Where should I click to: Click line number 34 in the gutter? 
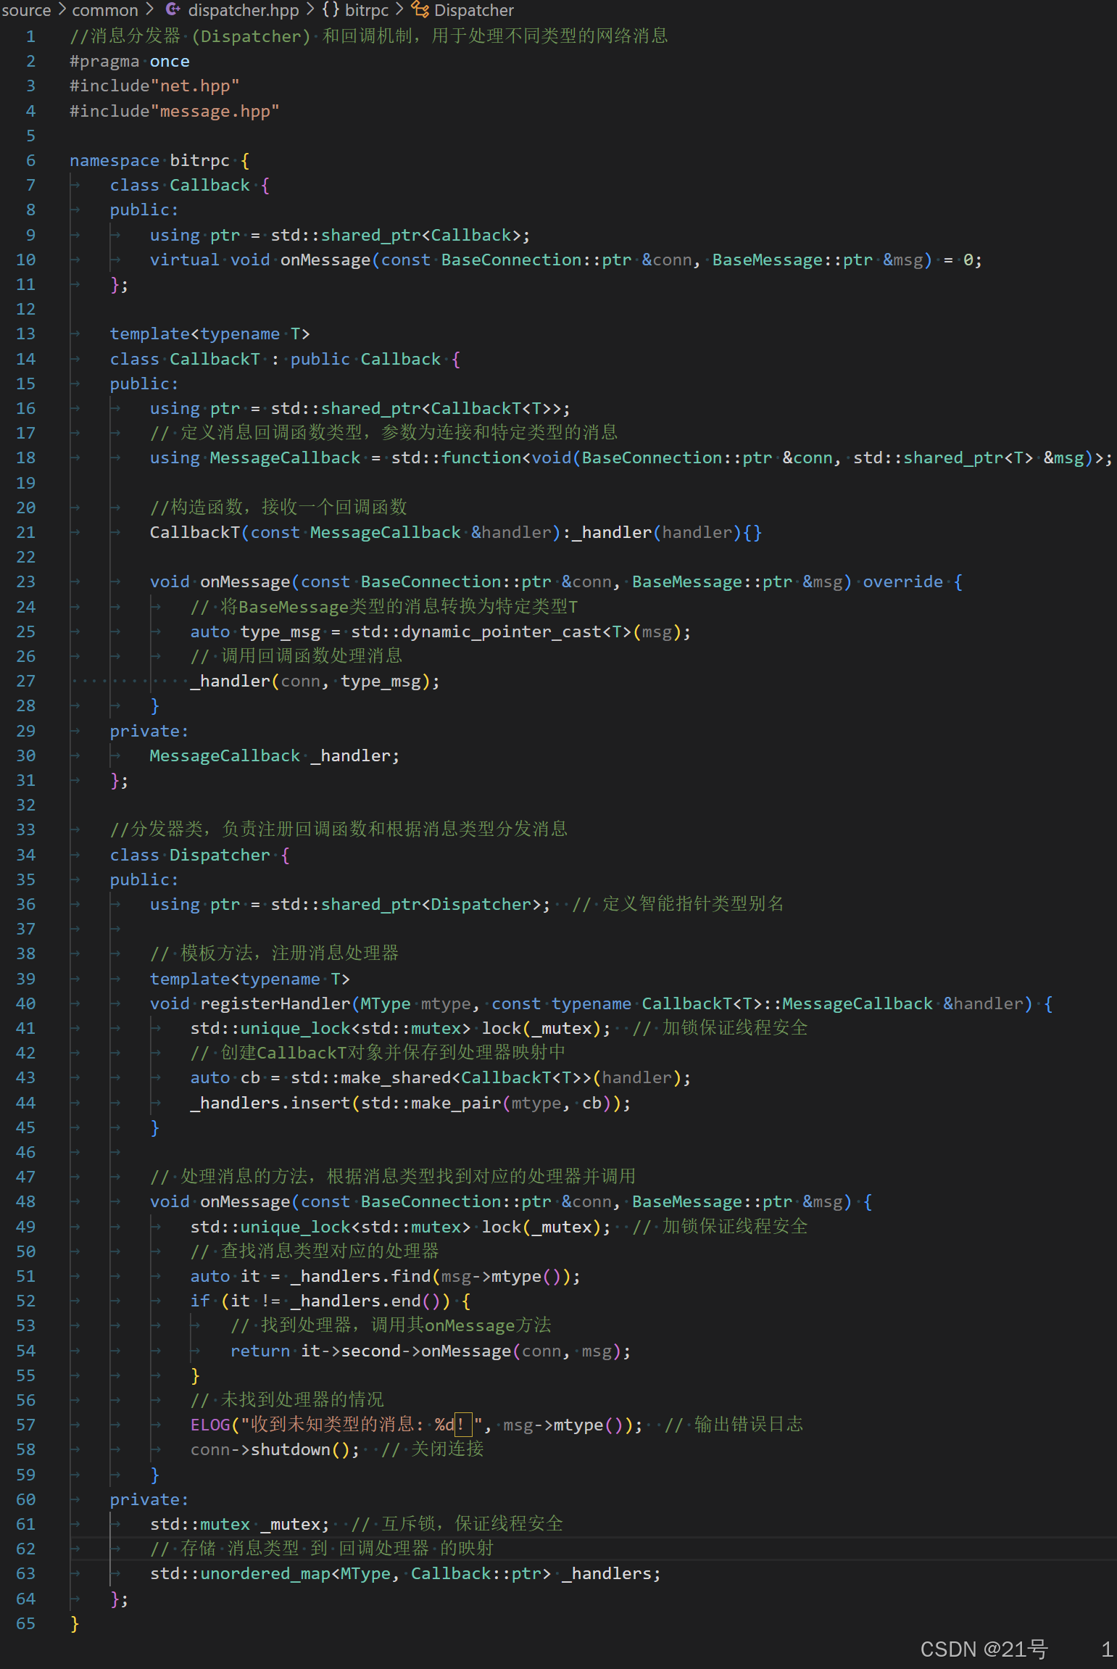[x=26, y=855]
